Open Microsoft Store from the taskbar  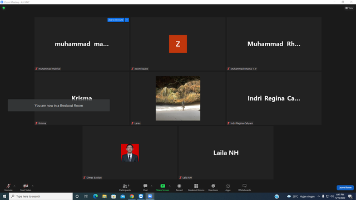click(113, 196)
